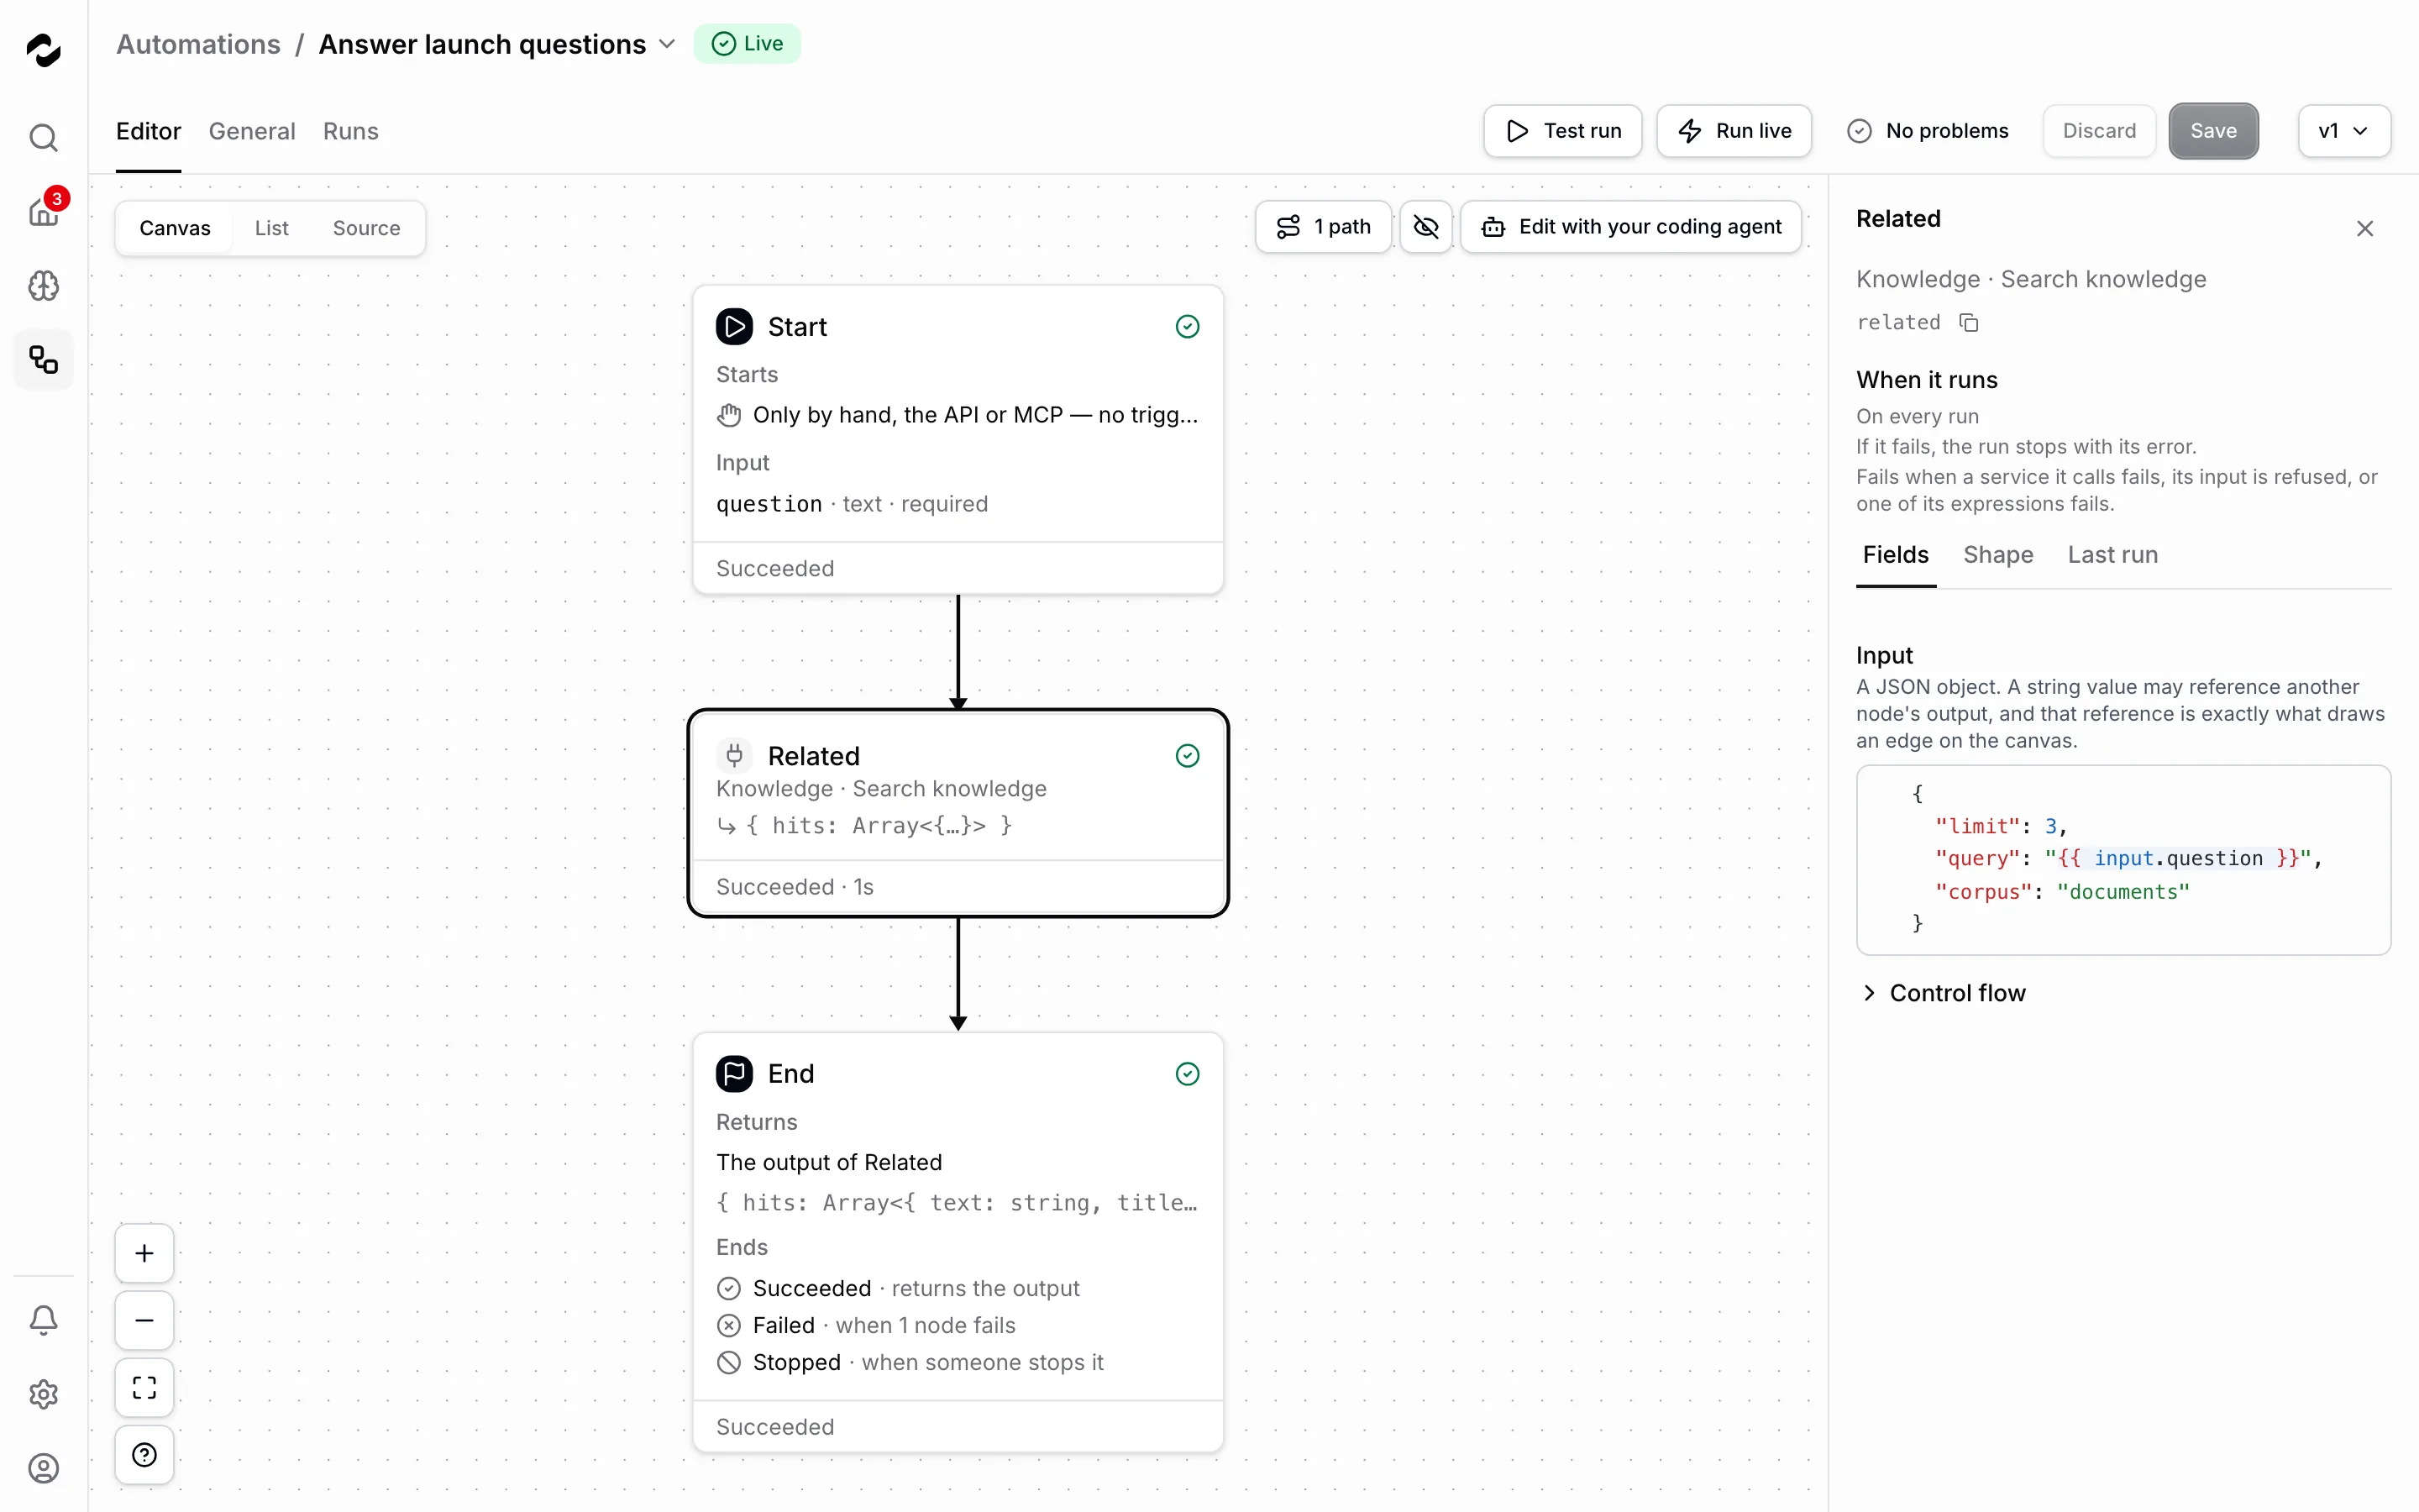Open the brain knowledge icon in sidebar
2419x1512 pixels.
(43, 286)
